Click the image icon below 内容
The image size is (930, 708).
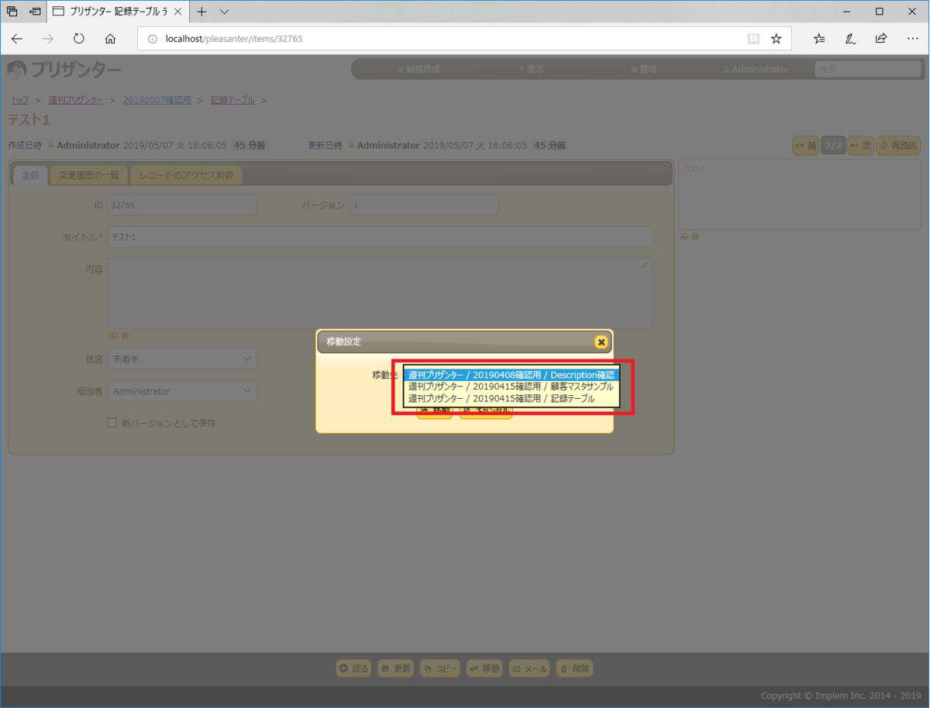(112, 335)
